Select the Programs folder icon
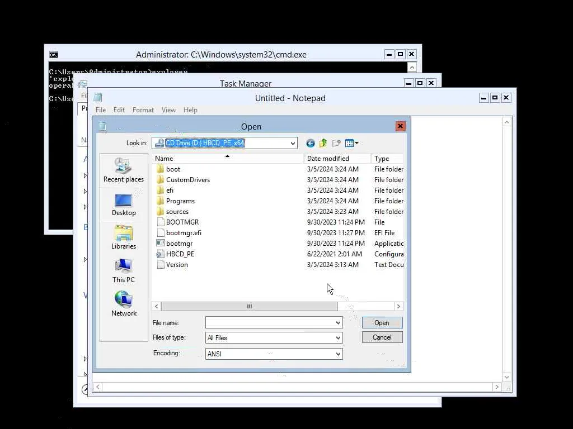Screen dimensions: 573x429 tap(160, 201)
